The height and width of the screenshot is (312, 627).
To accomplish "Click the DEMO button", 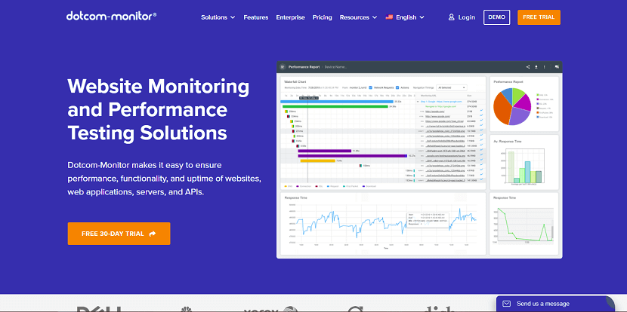I will coord(496,17).
